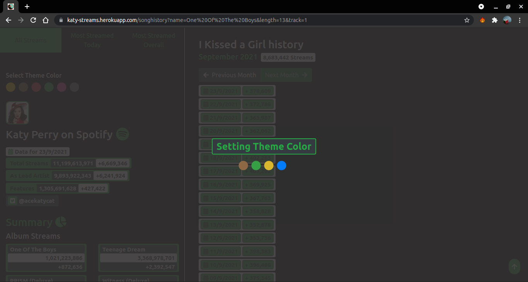Open a new browser tab with plus
The height and width of the screenshot is (282, 528).
pyautogui.click(x=27, y=7)
